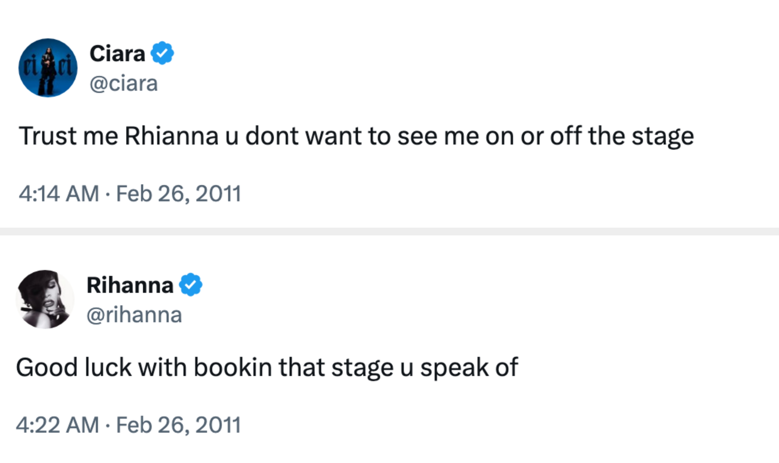The width and height of the screenshot is (779, 463).
Task: Click the 4:22 AM time on Rihanna's tweet
Action: pyautogui.click(x=57, y=425)
